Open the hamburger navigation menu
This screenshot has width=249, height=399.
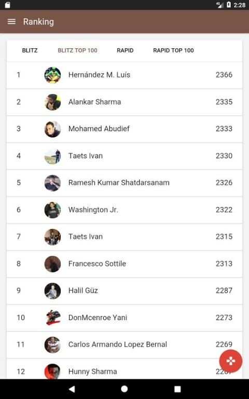tap(12, 22)
